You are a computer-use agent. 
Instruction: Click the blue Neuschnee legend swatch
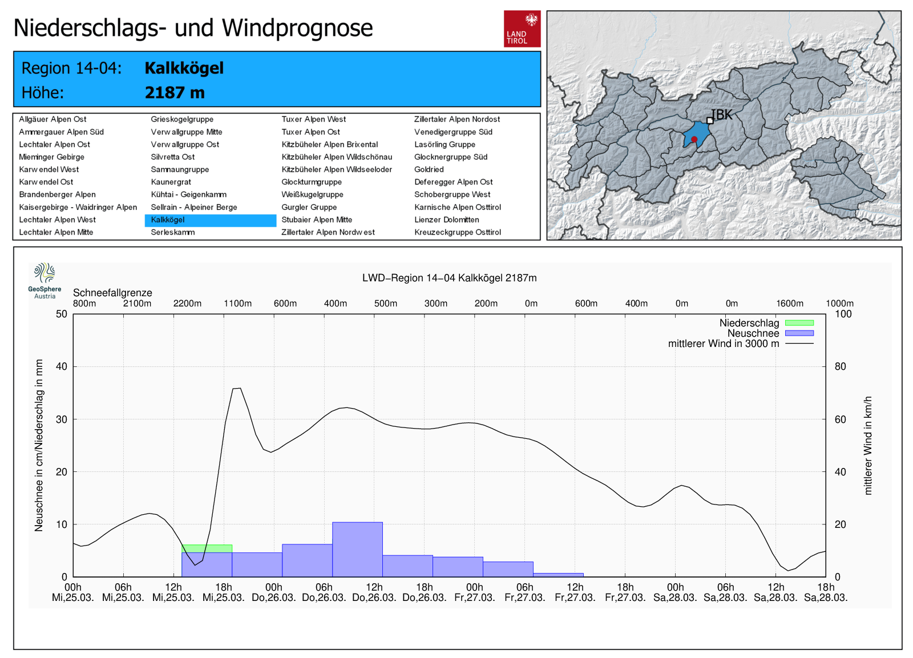click(x=799, y=333)
